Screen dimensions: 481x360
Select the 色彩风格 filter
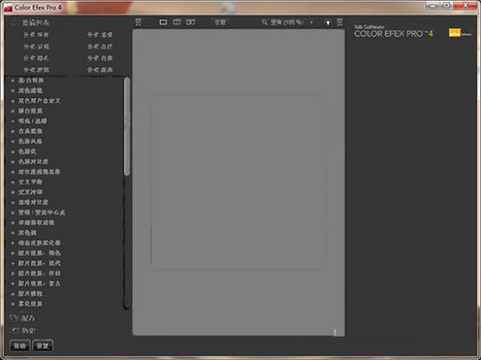(x=31, y=141)
